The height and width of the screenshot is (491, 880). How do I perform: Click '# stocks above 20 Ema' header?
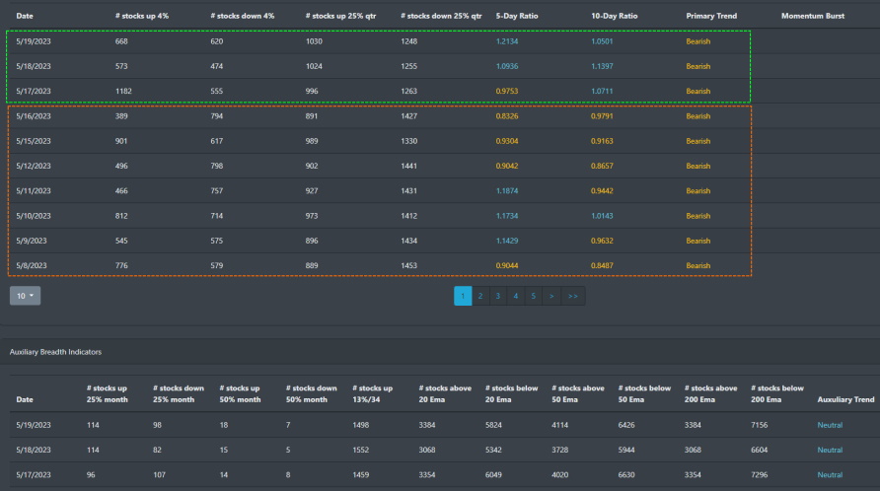445,394
